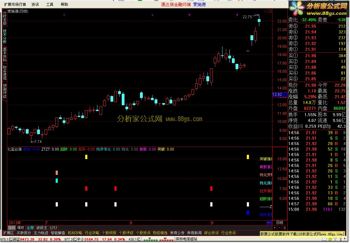Click the red-green breadth bars in status bar
This screenshot has height=243, width=350.
[x=158, y=239]
